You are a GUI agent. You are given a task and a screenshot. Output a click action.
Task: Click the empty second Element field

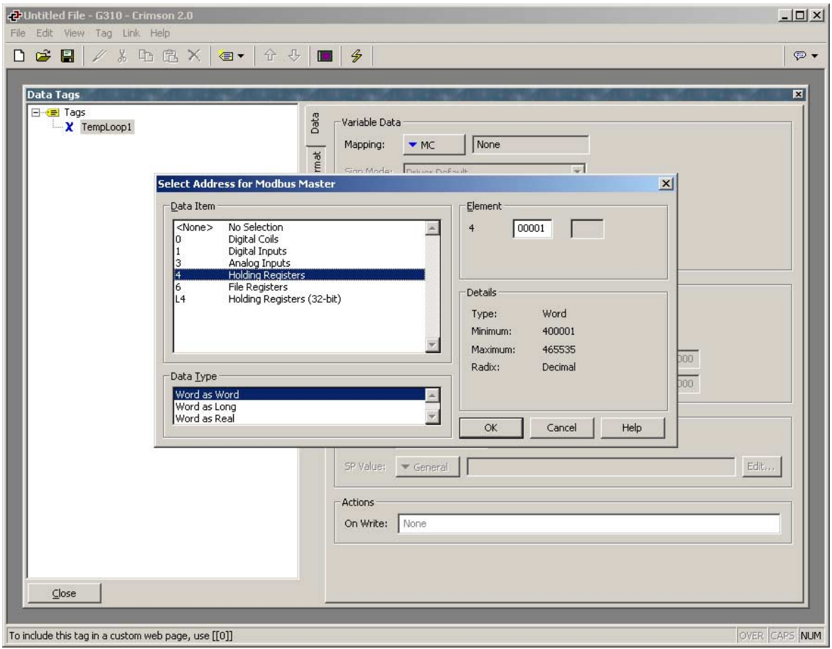click(587, 229)
